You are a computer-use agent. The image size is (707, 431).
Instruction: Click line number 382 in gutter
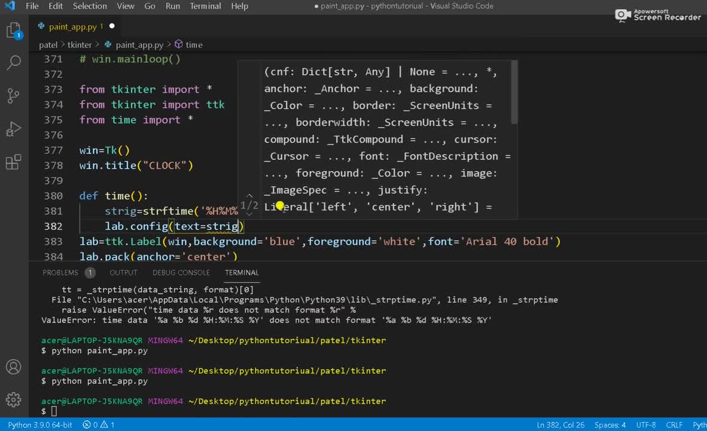pos(53,226)
